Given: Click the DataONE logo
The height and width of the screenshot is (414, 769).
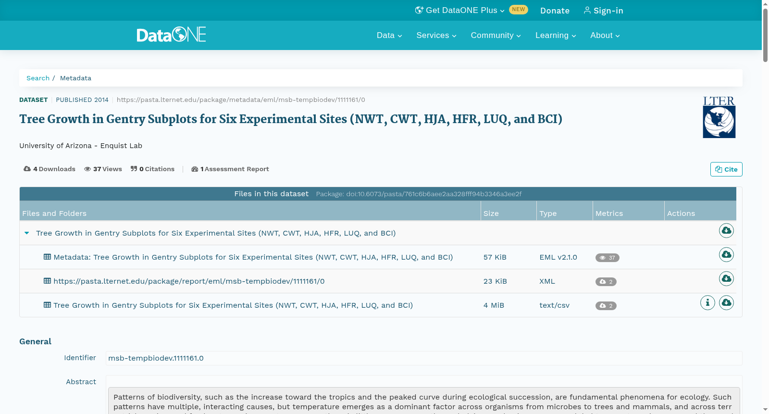Looking at the screenshot, I should (171, 35).
